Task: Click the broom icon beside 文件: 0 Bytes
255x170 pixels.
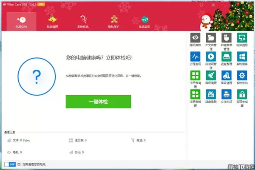Action: (x=9, y=140)
